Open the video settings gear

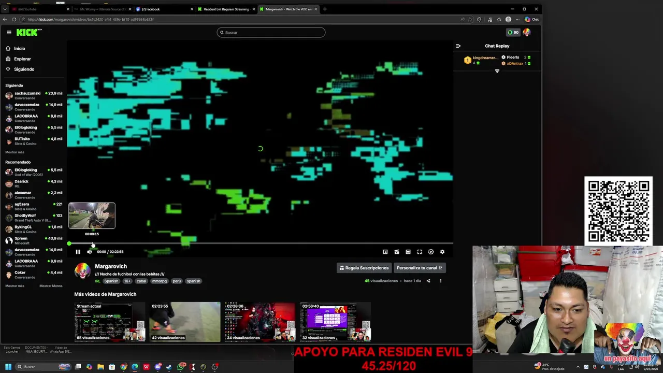(442, 252)
